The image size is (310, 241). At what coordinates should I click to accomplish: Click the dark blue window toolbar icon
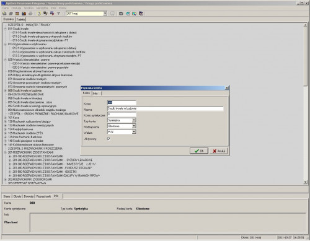tap(141, 14)
